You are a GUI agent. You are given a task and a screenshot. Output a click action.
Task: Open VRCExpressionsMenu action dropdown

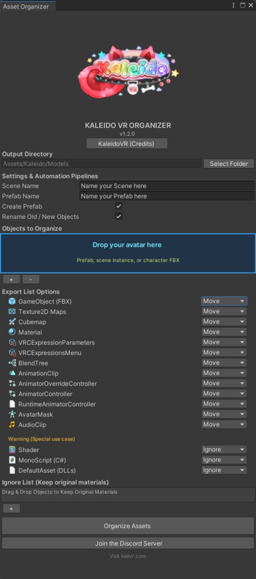224,353
